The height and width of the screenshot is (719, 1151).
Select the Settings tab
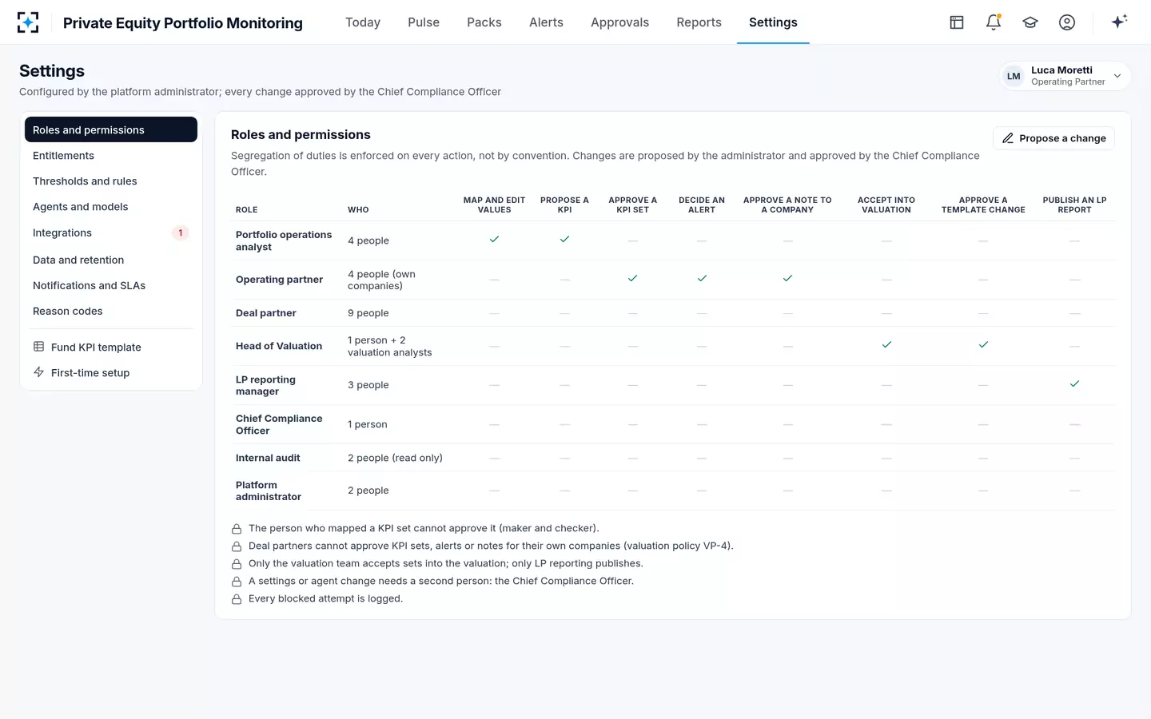pyautogui.click(x=773, y=22)
